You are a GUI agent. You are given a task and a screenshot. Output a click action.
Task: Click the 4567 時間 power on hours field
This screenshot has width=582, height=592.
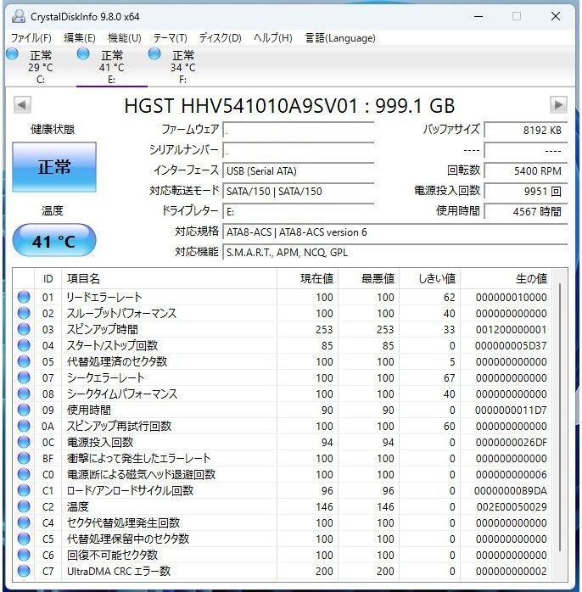tap(526, 211)
